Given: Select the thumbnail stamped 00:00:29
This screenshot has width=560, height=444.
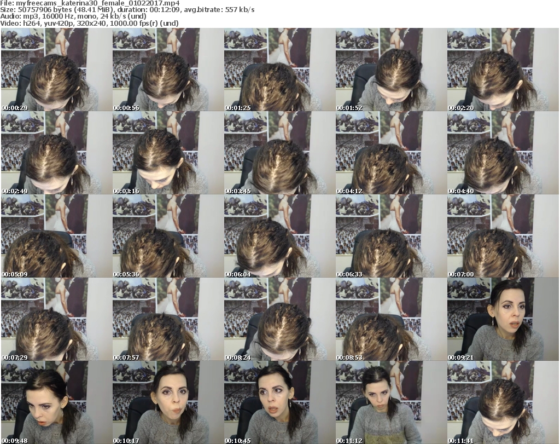Looking at the screenshot, I should pos(56,70).
